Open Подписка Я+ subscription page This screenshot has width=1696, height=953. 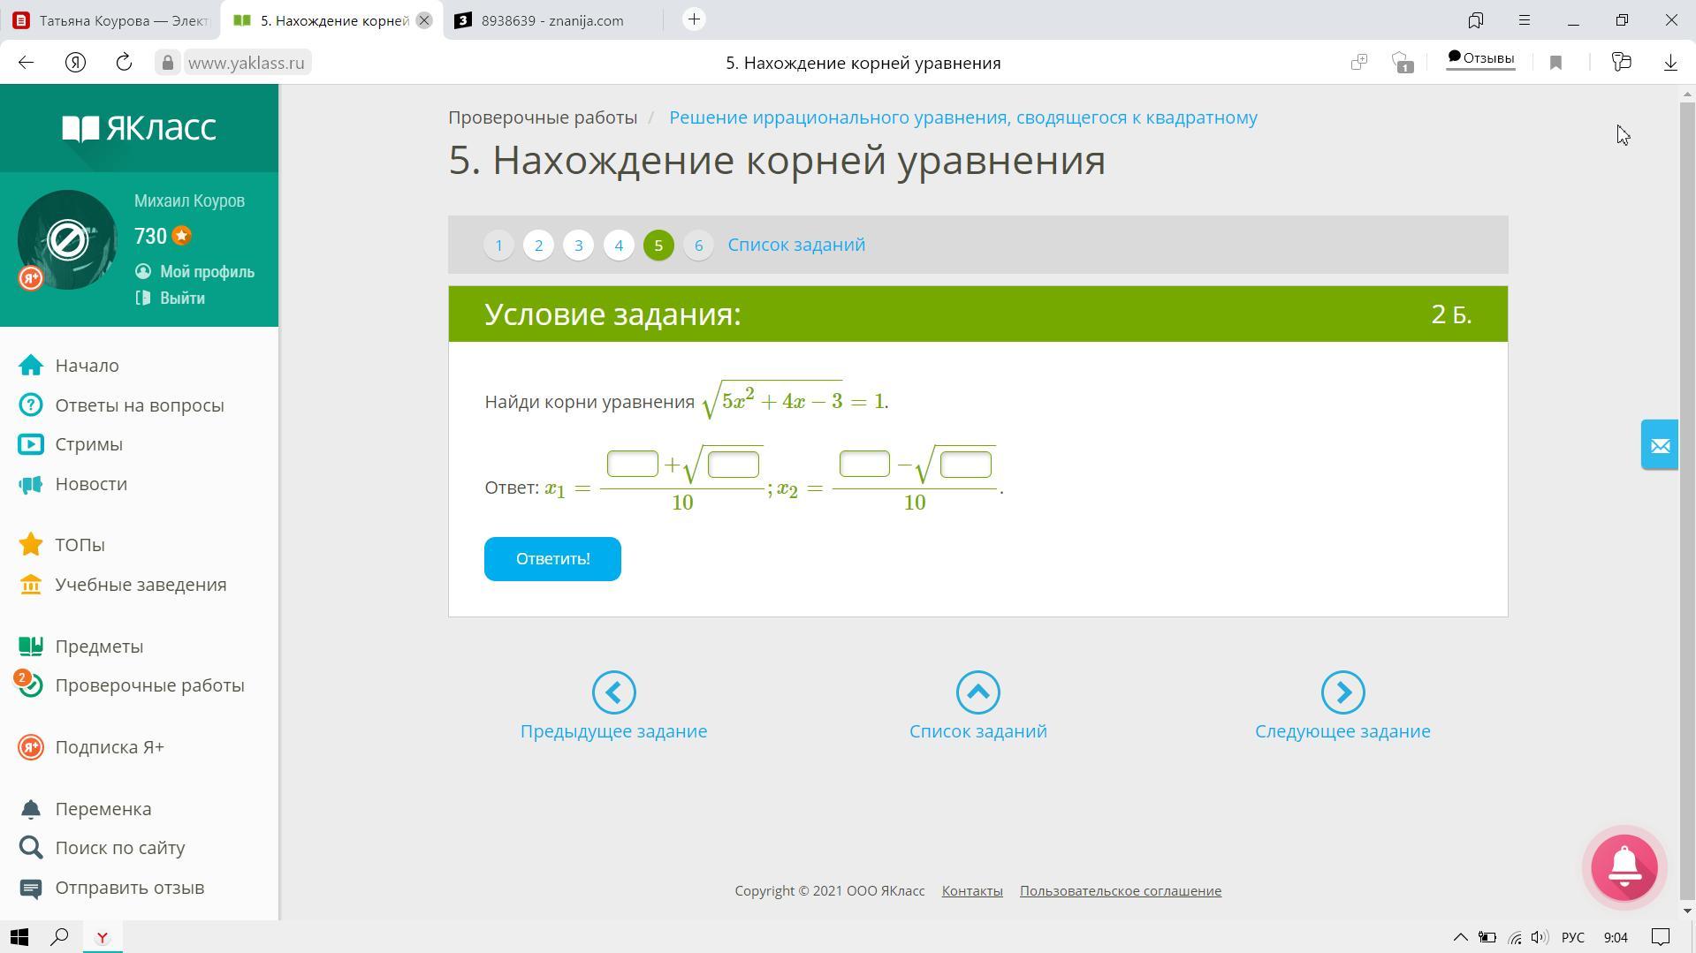pyautogui.click(x=110, y=747)
